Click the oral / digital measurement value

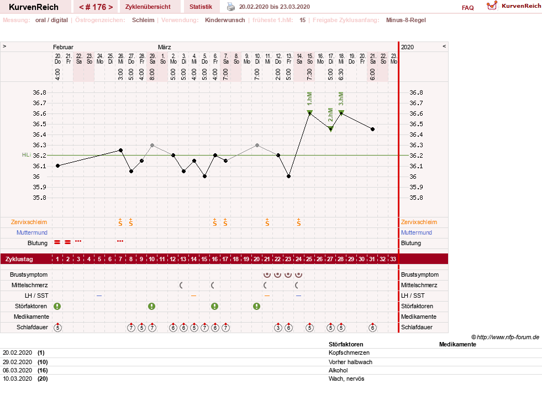click(51, 20)
